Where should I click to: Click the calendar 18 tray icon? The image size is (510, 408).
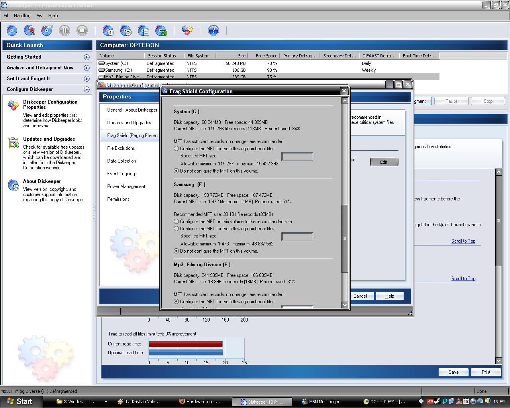point(466,401)
